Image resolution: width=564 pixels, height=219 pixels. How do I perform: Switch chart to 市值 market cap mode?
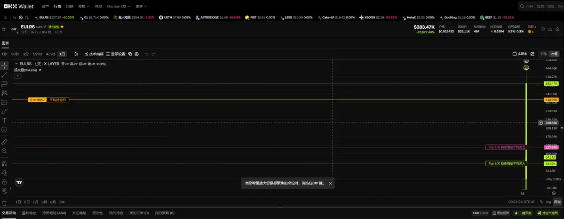pyautogui.click(x=554, y=54)
